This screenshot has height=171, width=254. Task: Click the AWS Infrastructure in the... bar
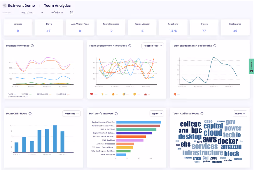click(x=138, y=126)
